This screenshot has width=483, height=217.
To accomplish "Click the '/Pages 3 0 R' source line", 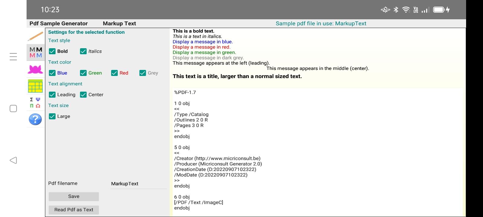I will pyautogui.click(x=189, y=125).
